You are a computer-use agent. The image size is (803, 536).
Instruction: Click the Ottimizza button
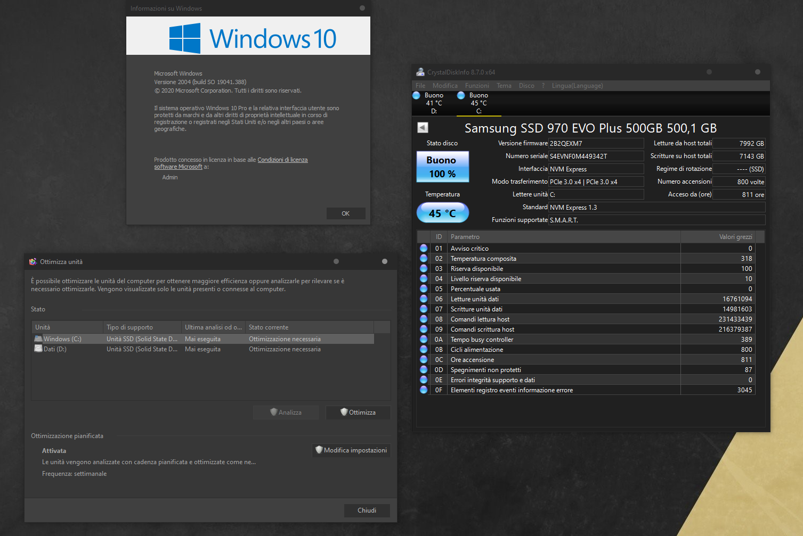click(x=358, y=412)
